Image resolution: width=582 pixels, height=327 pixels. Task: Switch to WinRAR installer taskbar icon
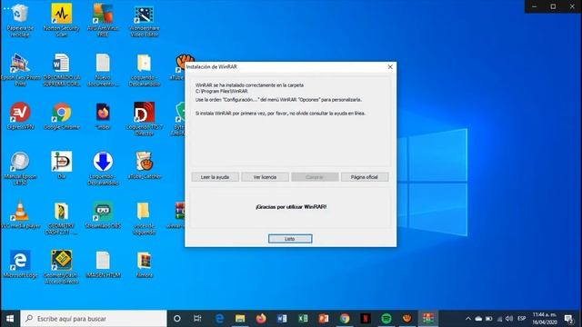tap(428, 319)
